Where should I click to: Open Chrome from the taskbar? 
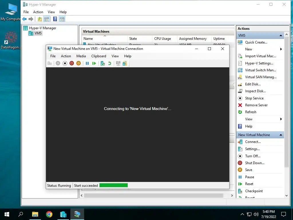point(49,214)
